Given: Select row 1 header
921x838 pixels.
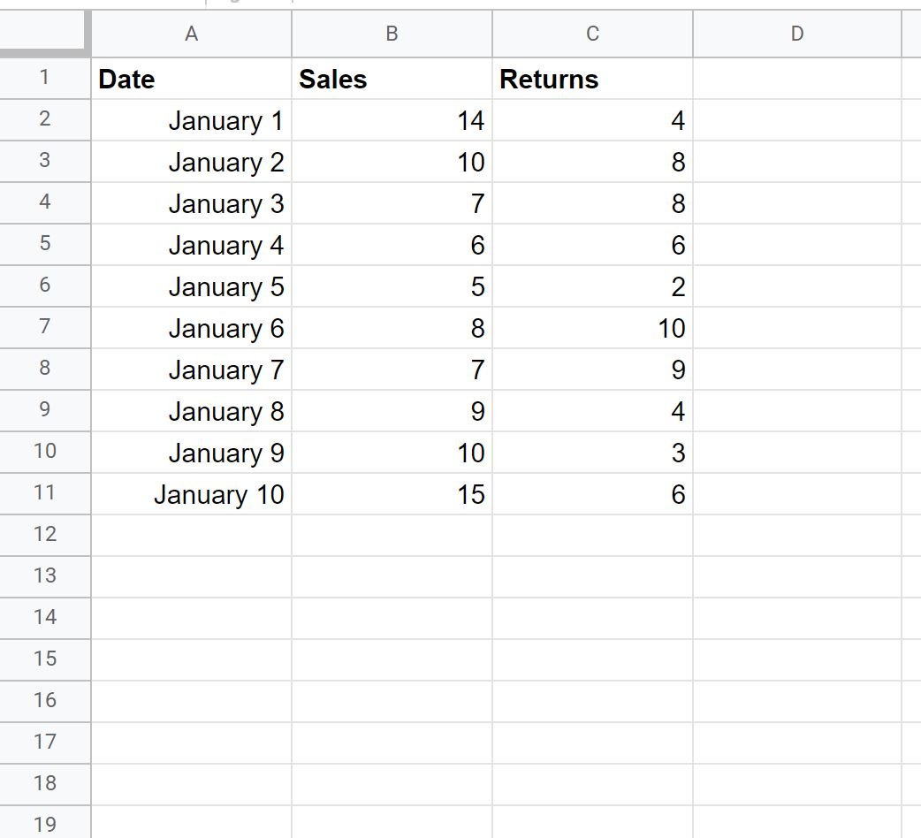Looking at the screenshot, I should (x=44, y=78).
